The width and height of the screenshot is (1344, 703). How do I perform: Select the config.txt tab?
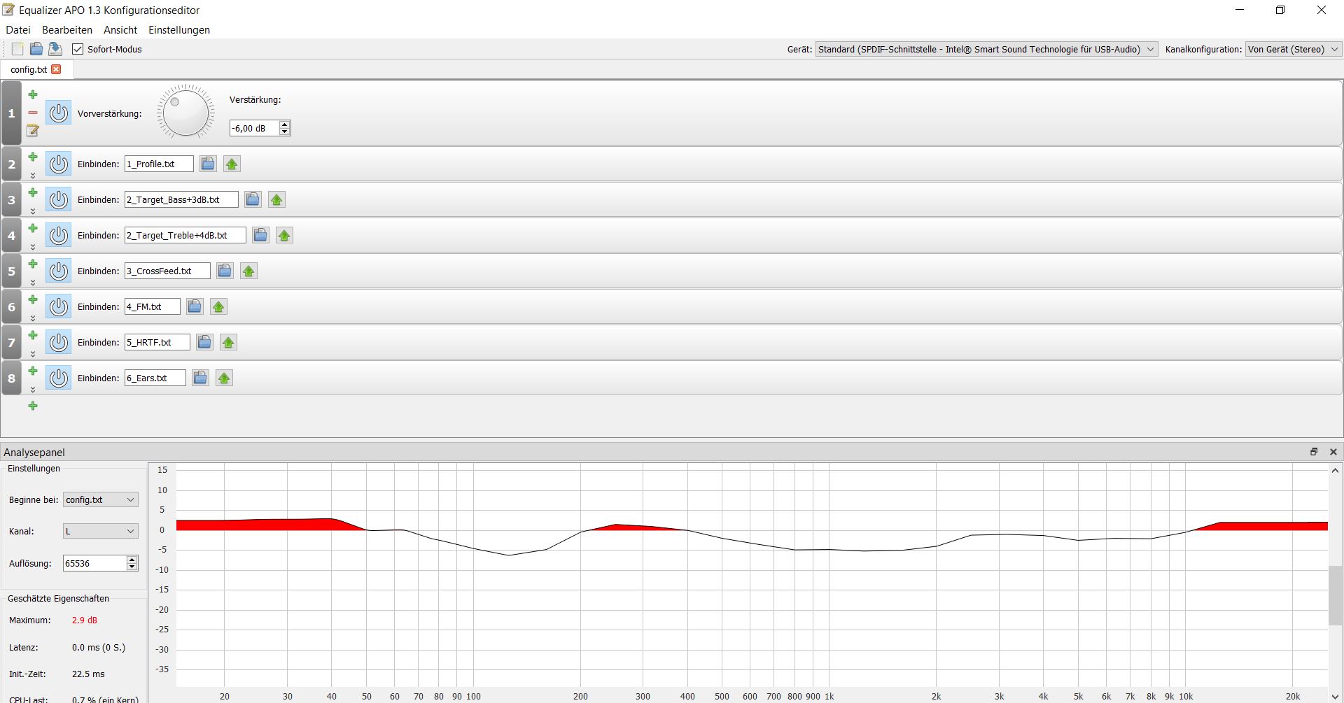point(29,69)
